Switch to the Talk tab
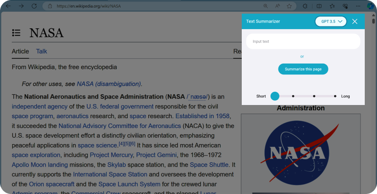 [41, 51]
